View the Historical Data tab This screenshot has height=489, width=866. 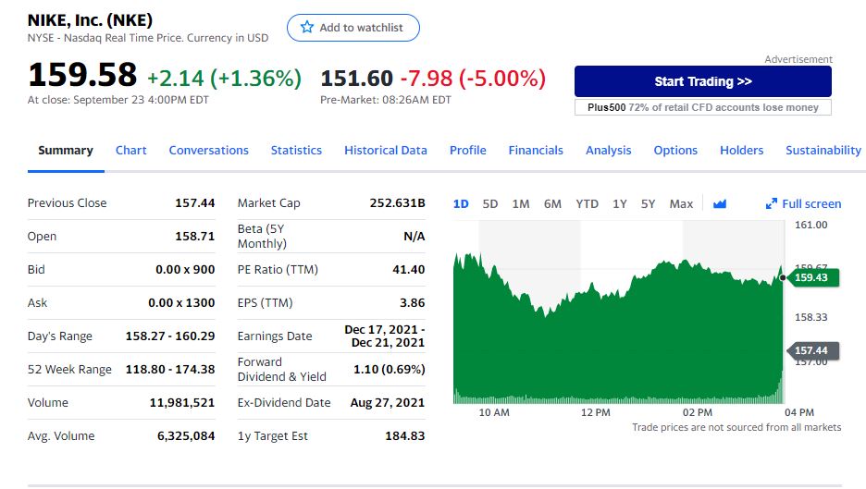[x=386, y=151]
